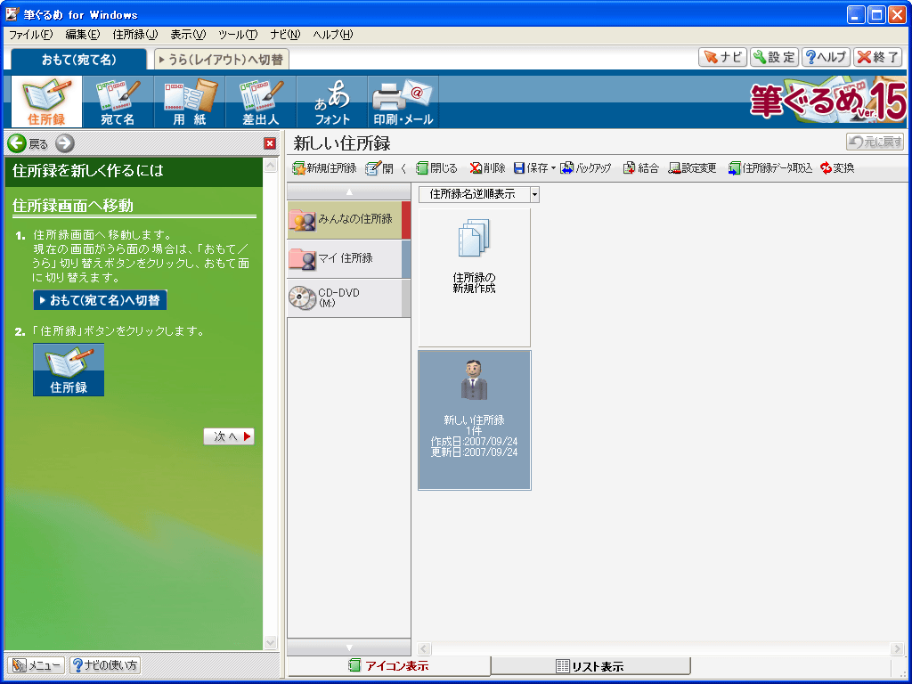Click the 閉じる close address book button

click(x=436, y=168)
